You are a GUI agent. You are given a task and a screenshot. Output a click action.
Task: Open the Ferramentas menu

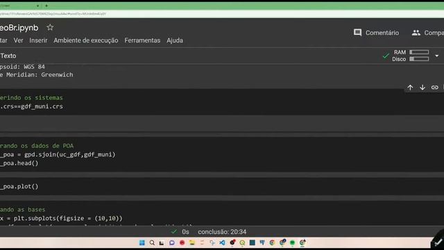pos(142,40)
